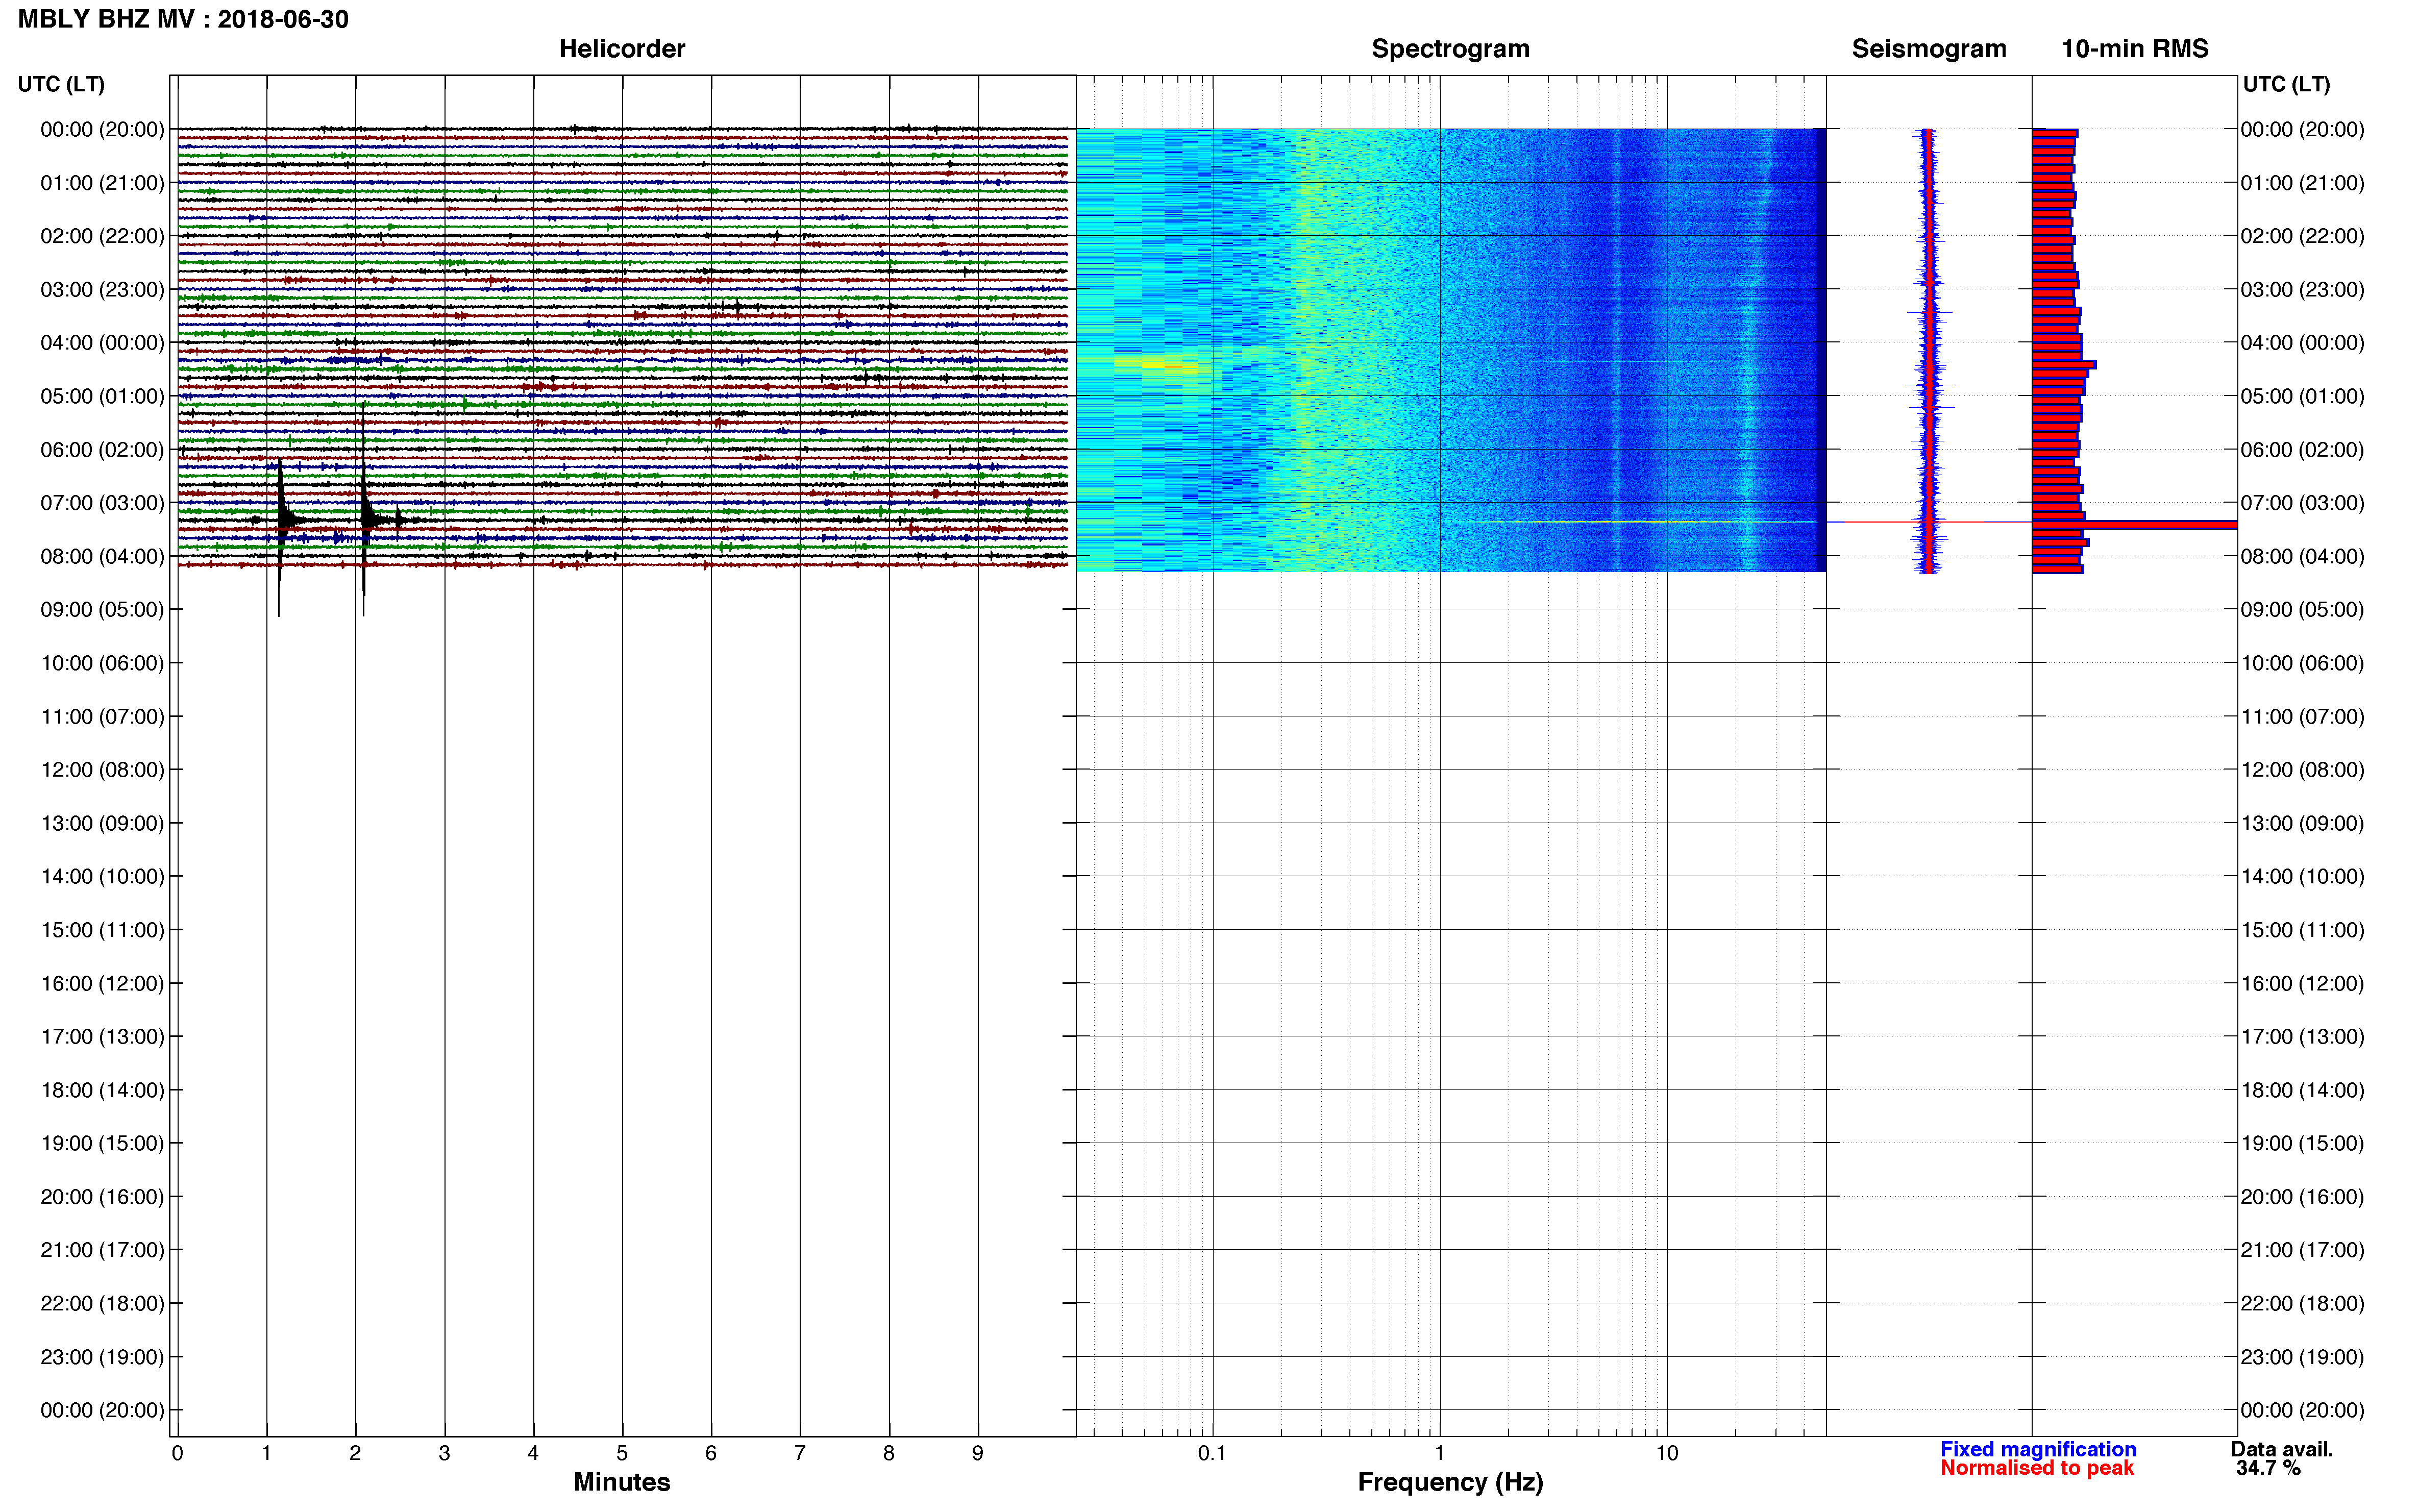Click left axis label '07:00 (03:00)'
The image size is (2419, 1512).
[102, 503]
